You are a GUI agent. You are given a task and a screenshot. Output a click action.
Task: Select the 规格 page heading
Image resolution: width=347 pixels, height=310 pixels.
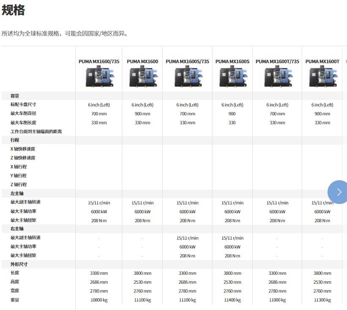(13, 10)
